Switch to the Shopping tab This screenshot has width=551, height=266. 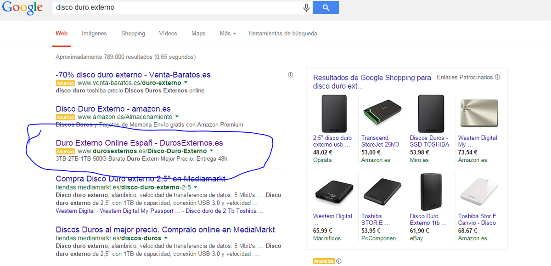[133, 34]
